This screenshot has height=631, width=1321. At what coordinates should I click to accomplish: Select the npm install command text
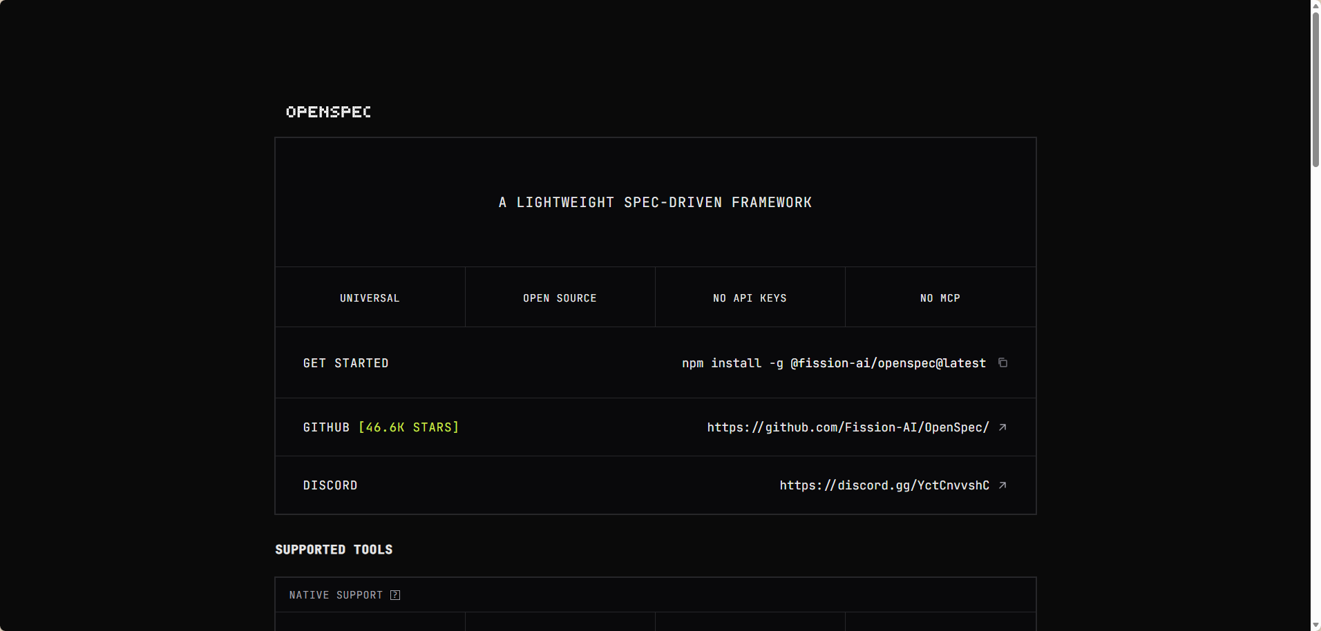[x=834, y=363]
